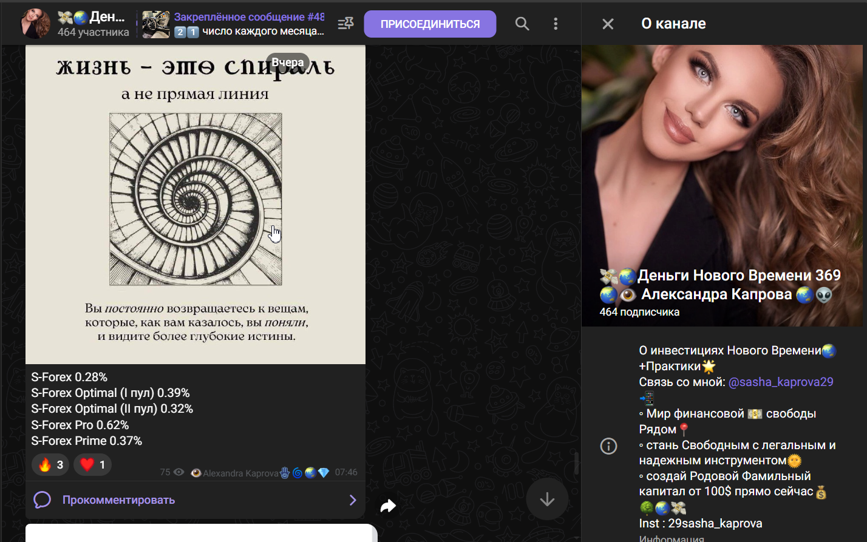Image resolution: width=867 pixels, height=542 pixels.
Task: Expand comments using the right chevron
Action: click(x=353, y=500)
